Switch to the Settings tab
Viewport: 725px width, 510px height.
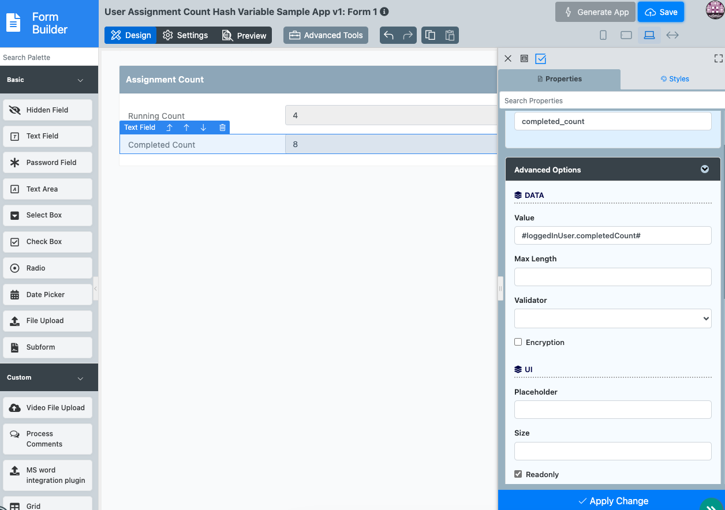(185, 35)
